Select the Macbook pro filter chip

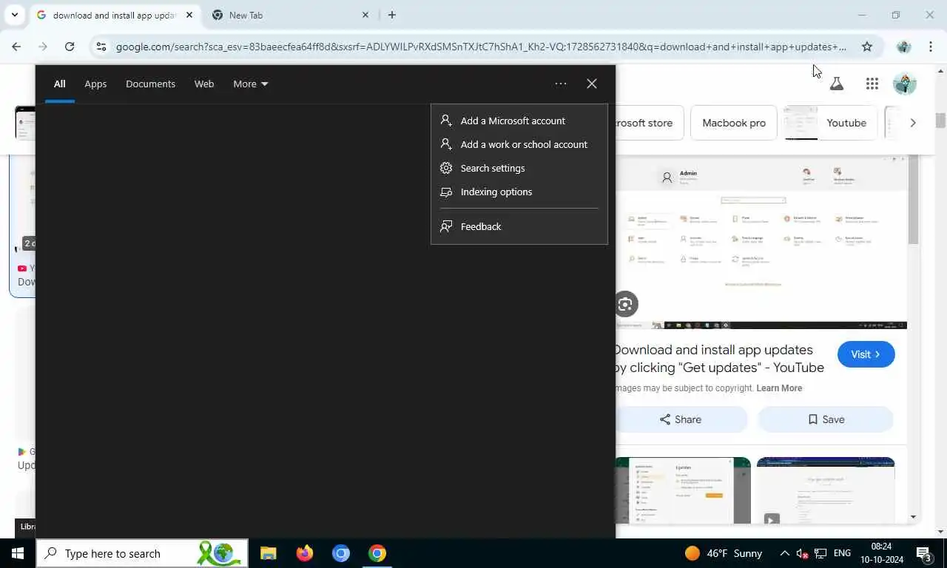[x=734, y=123]
